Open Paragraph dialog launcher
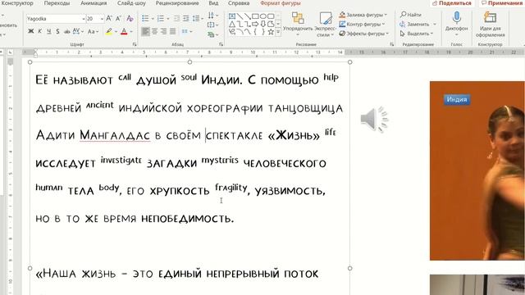 click(x=221, y=44)
